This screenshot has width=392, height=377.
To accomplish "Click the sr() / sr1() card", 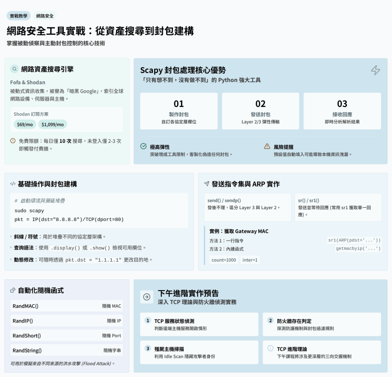I will [x=338, y=207].
